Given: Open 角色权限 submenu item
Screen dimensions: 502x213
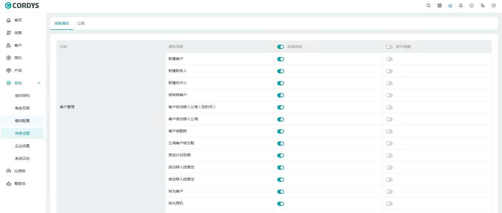Looking at the screenshot, I should tap(22, 108).
